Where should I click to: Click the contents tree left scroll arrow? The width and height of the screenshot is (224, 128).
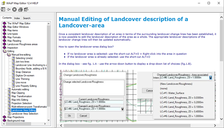coord(4,124)
